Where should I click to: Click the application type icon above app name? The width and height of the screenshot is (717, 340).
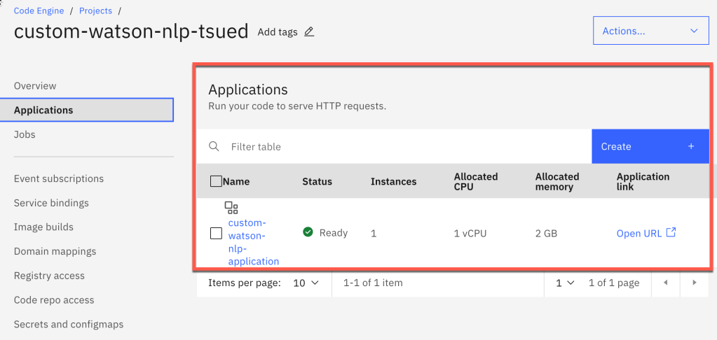coord(231,207)
